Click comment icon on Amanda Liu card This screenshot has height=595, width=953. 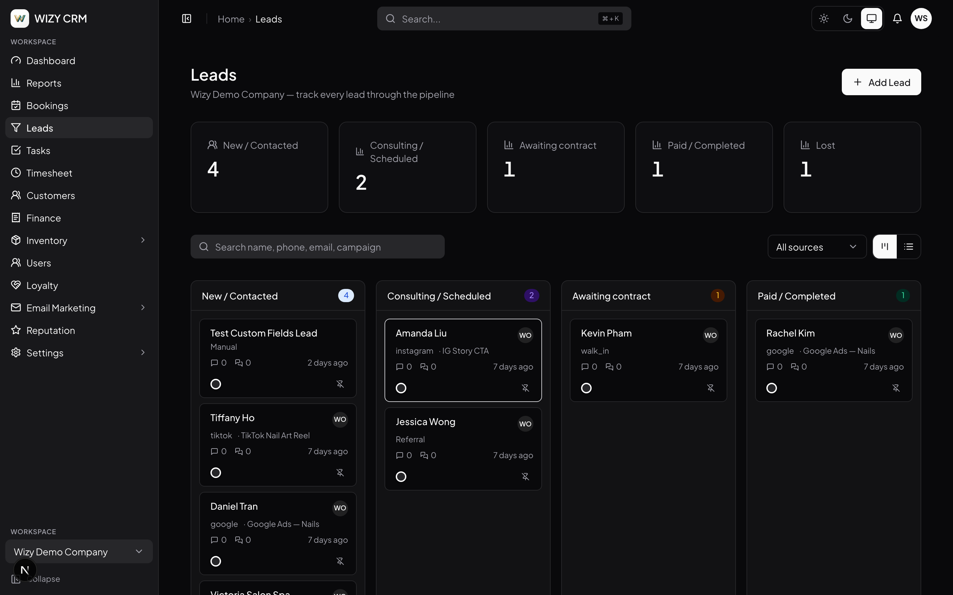click(x=399, y=367)
